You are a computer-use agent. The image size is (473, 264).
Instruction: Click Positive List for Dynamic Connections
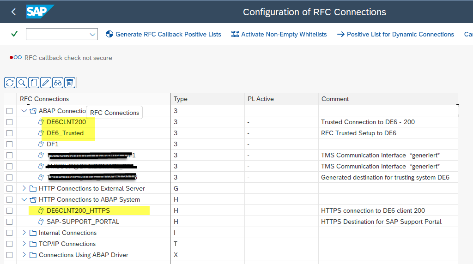click(x=395, y=34)
